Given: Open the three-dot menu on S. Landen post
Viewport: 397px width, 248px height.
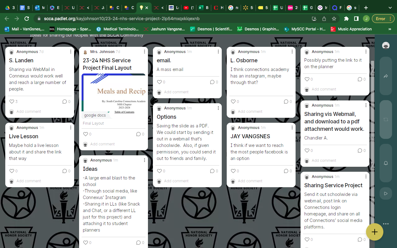Looking at the screenshot, I should [x=71, y=51].
